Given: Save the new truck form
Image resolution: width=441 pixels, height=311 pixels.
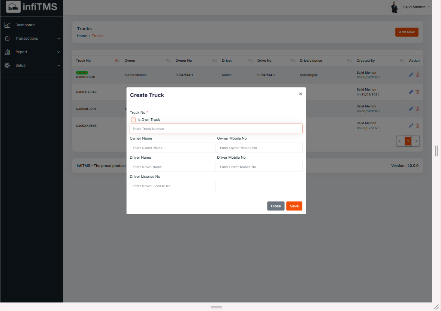Looking at the screenshot, I should pos(294,206).
